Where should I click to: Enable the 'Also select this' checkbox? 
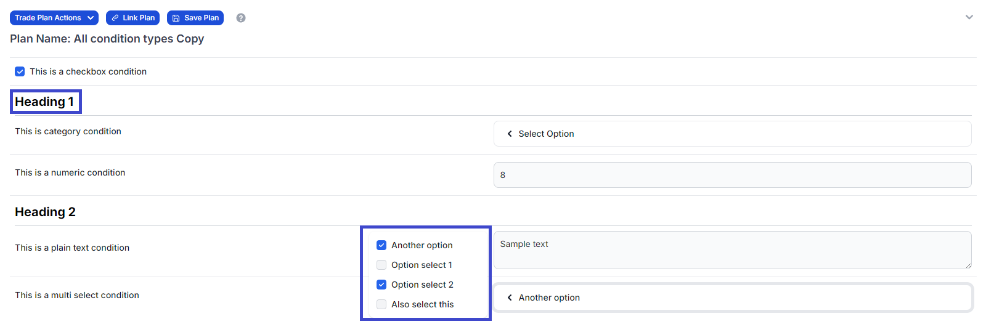point(381,304)
